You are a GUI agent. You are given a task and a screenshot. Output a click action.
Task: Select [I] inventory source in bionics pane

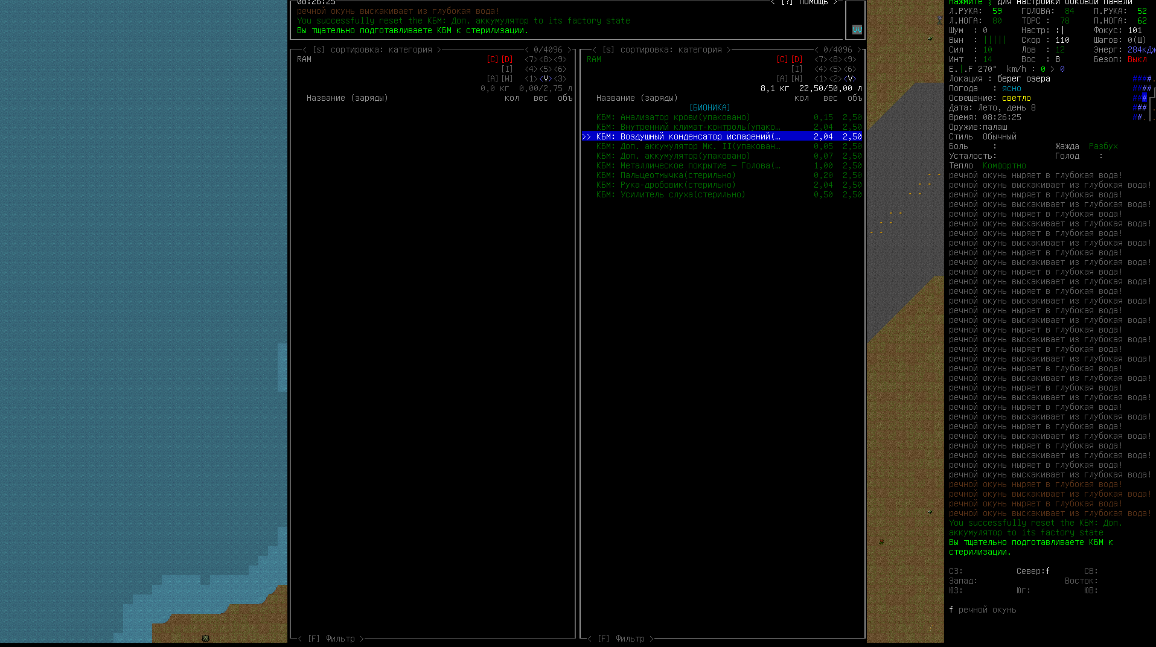click(797, 69)
